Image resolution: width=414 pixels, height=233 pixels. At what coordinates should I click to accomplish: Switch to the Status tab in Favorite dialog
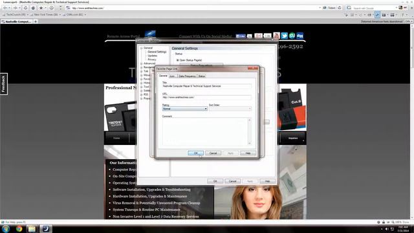point(201,76)
